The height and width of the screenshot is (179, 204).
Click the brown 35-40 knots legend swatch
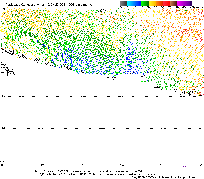[174, 3]
